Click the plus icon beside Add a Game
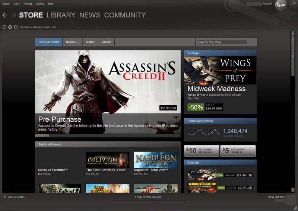The height and width of the screenshot is (211, 298). tap(5, 197)
